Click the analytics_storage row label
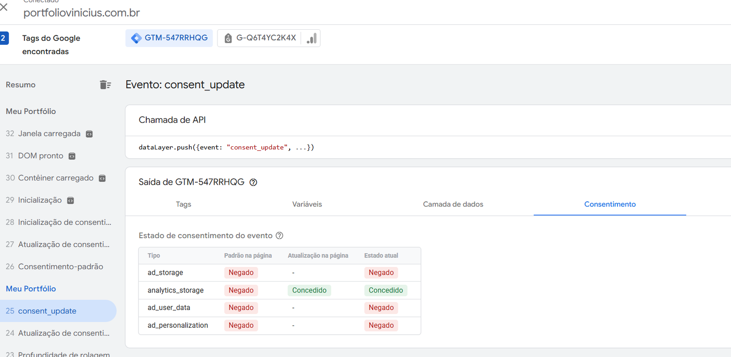The height and width of the screenshot is (357, 731). click(x=175, y=290)
